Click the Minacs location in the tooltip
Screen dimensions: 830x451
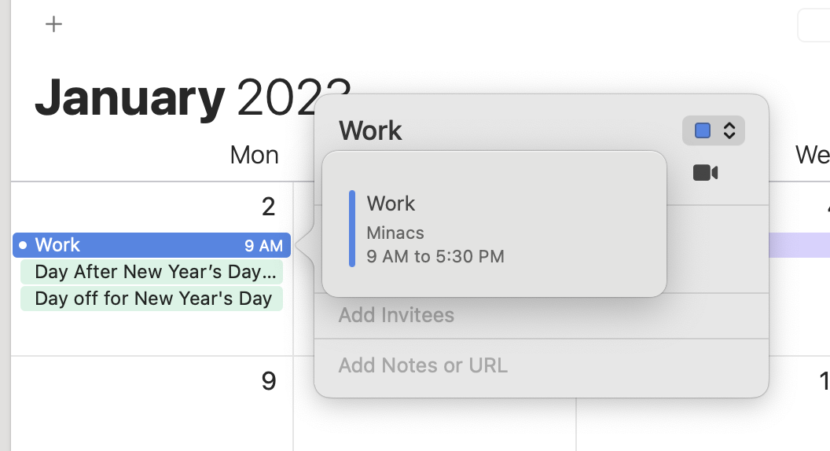pyautogui.click(x=395, y=233)
